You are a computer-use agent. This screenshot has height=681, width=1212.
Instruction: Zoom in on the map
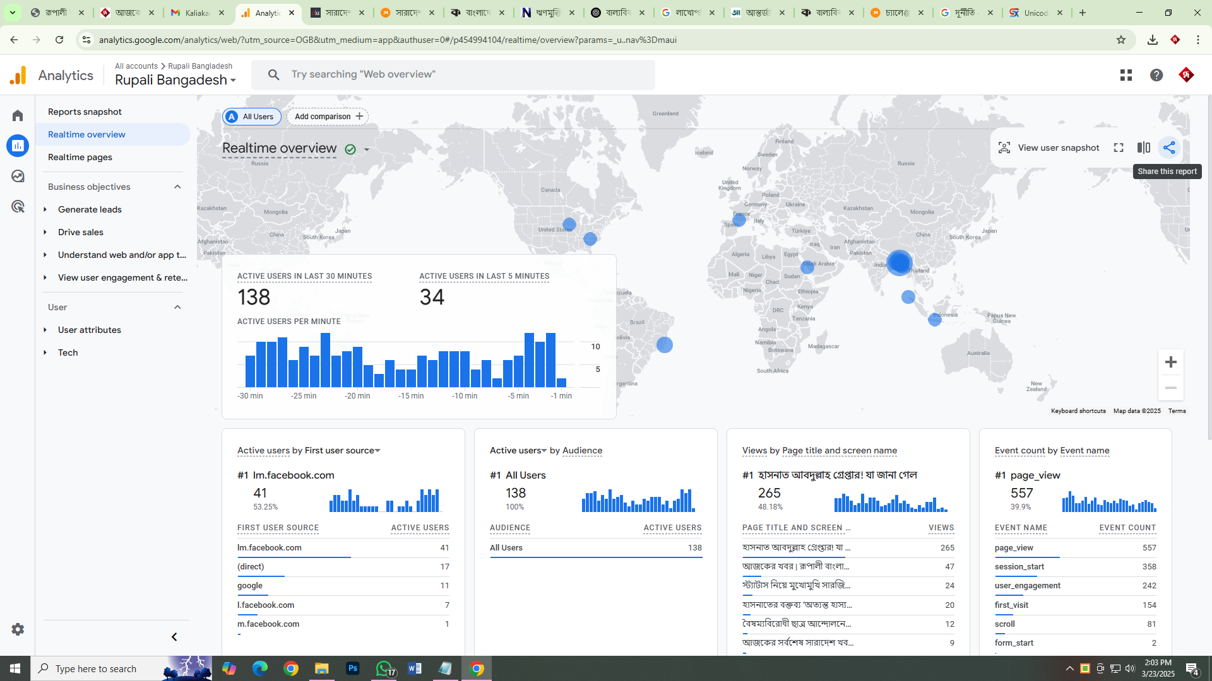(x=1171, y=362)
